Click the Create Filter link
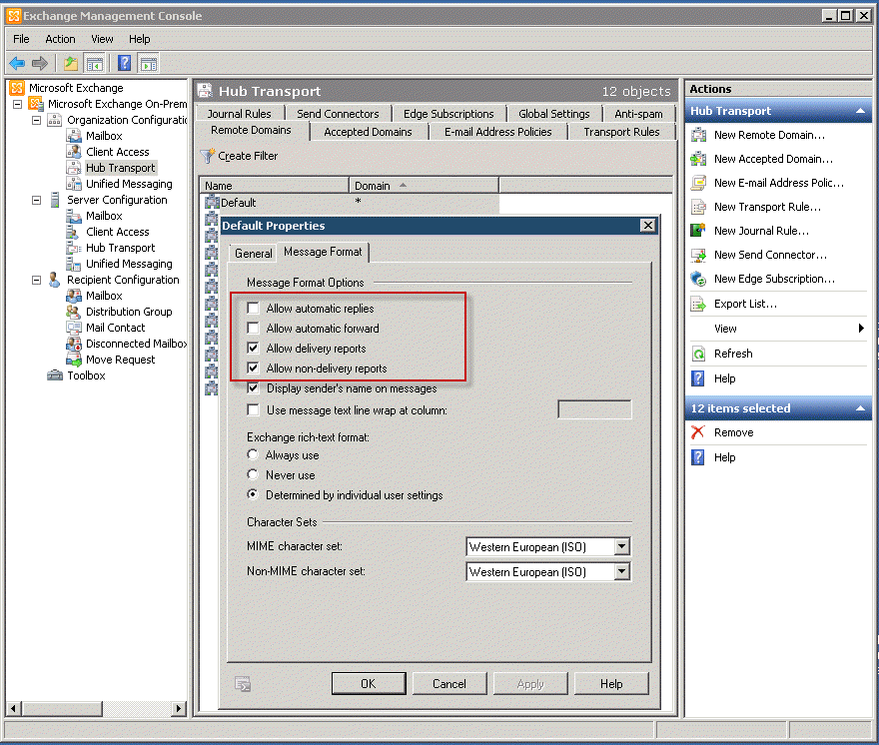 (x=248, y=156)
